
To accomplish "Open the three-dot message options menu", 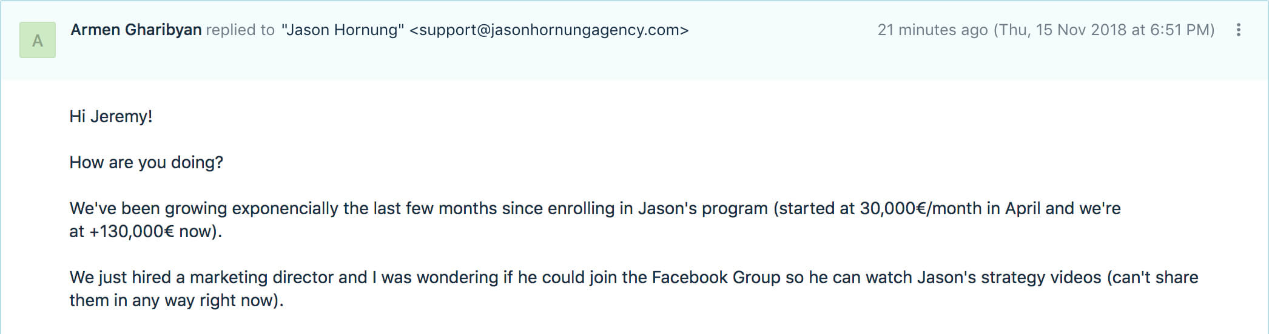I will [1238, 30].
